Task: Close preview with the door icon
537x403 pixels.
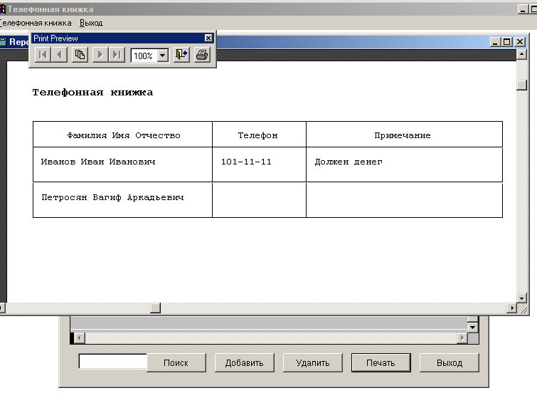Action: [x=181, y=55]
